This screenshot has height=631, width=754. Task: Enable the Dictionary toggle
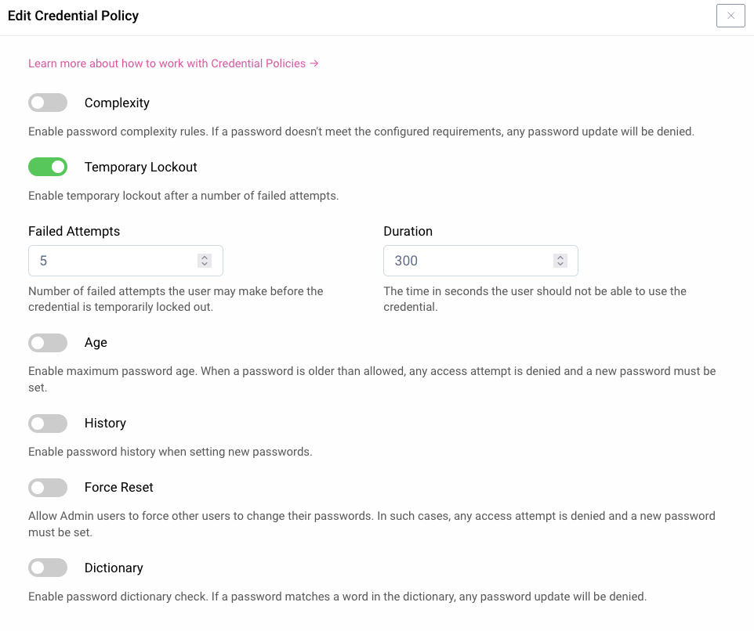(48, 568)
